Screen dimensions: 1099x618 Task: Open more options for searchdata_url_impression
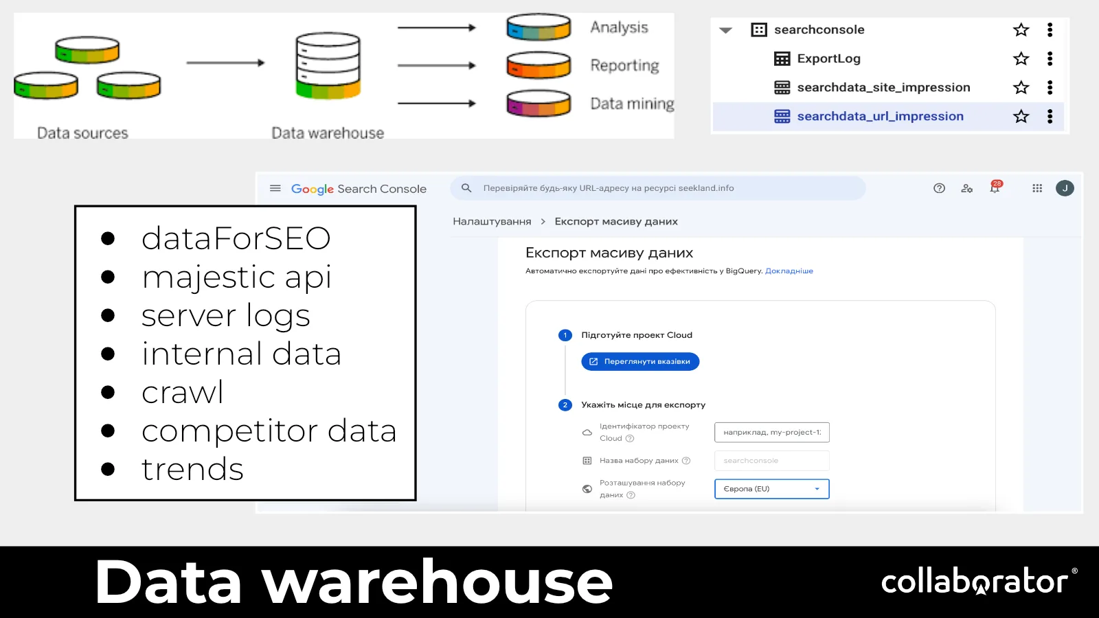tap(1050, 116)
